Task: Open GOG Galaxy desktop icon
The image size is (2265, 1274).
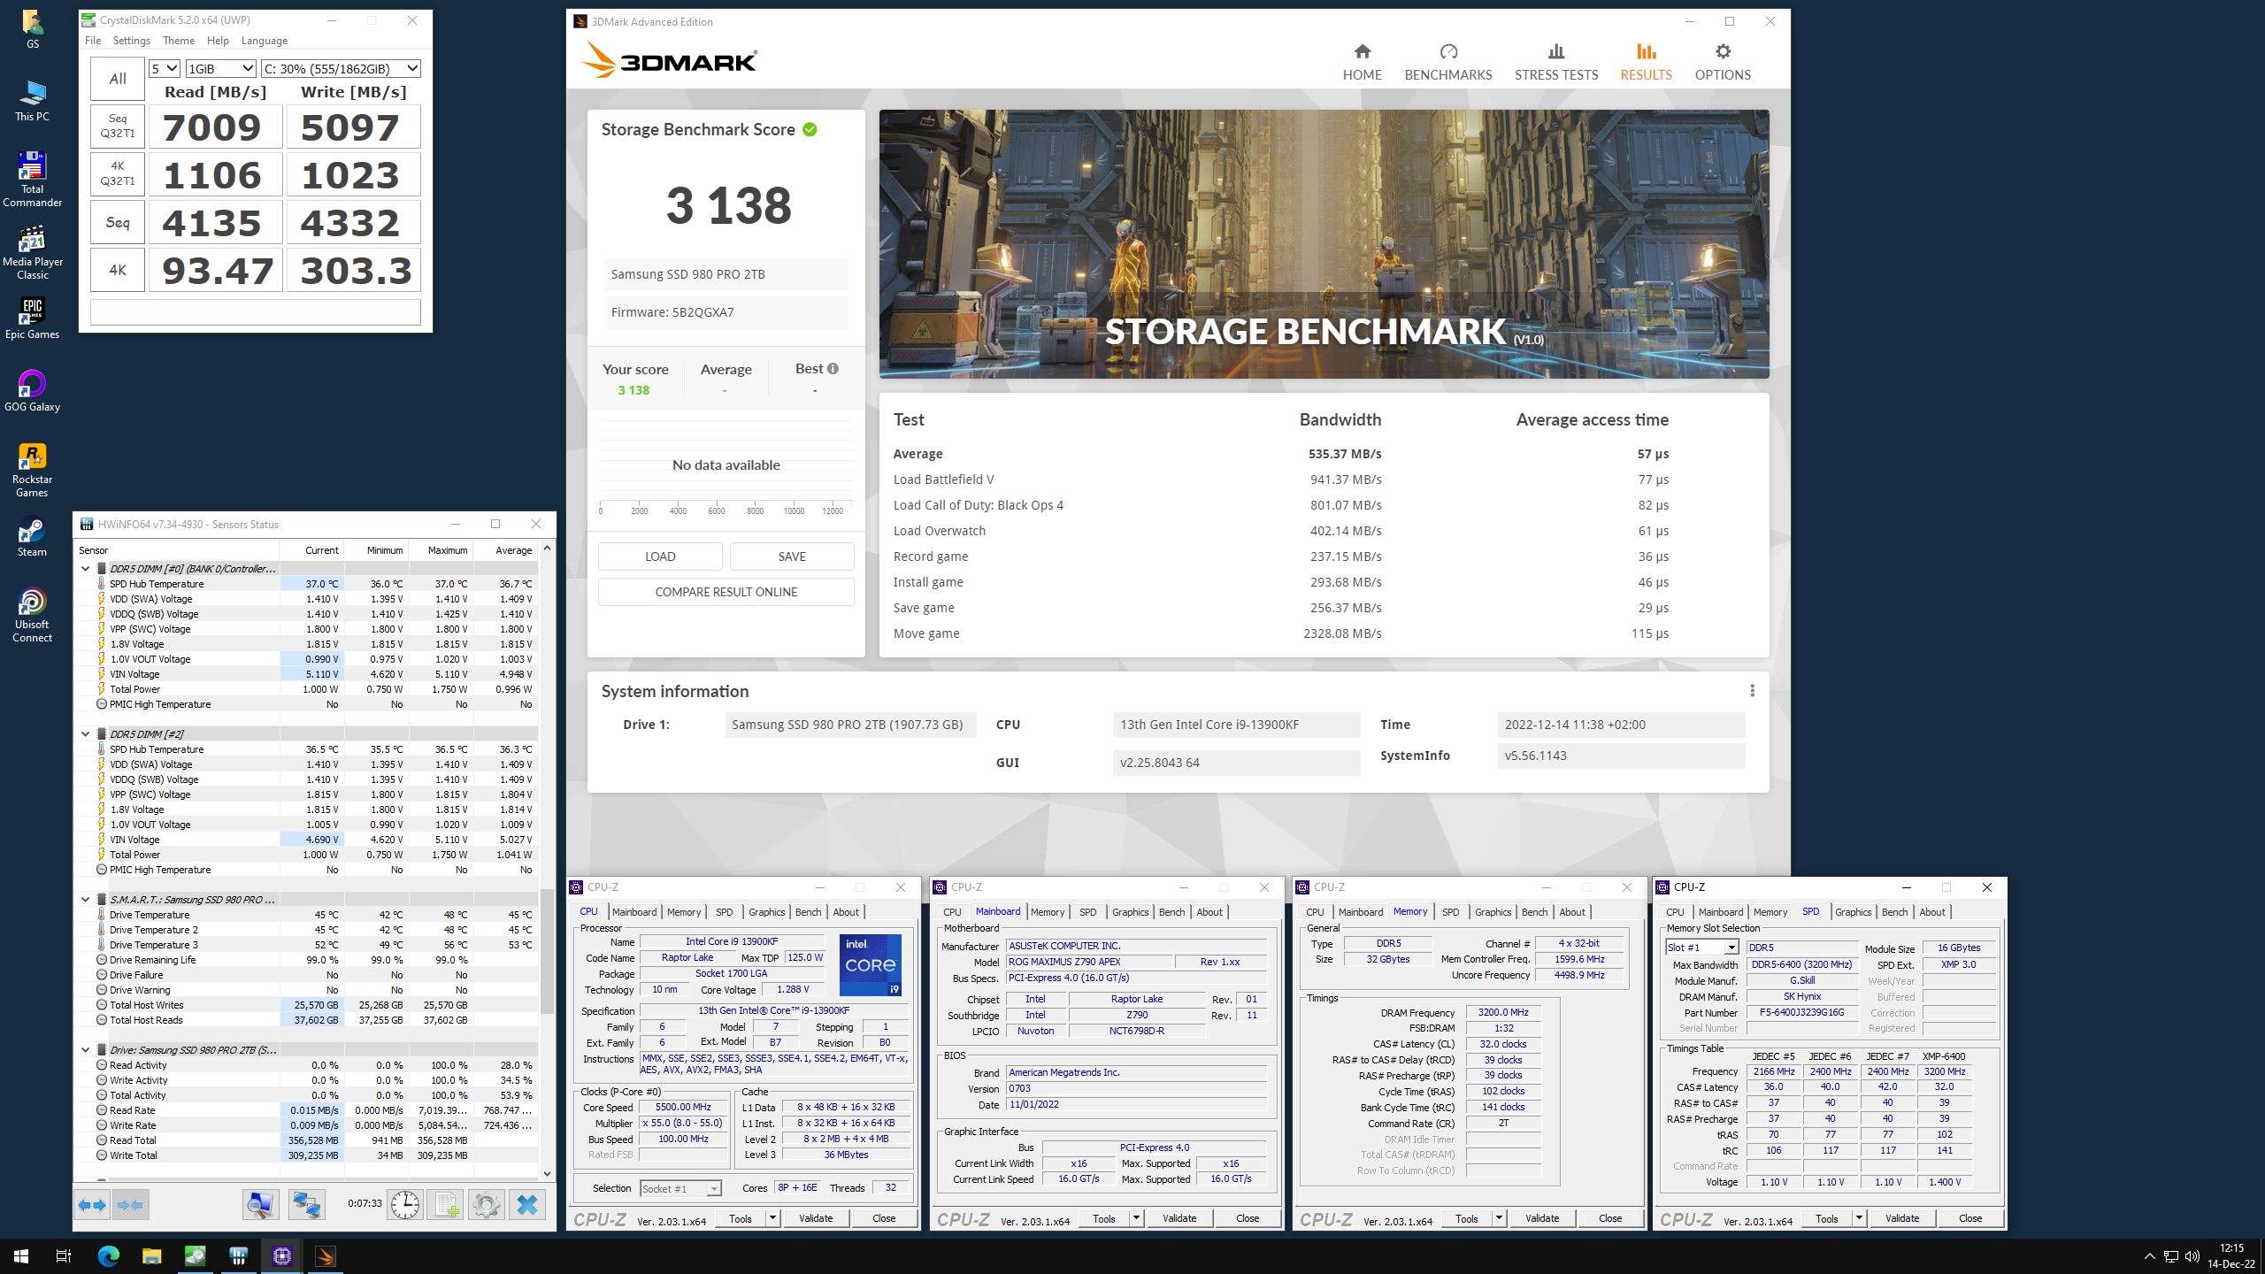Action: pyautogui.click(x=32, y=391)
